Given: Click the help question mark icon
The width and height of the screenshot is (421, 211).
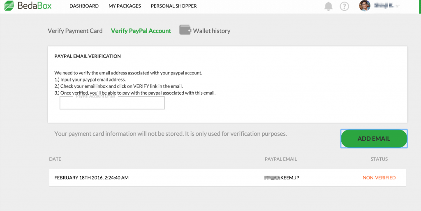Looking at the screenshot, I should [344, 6].
